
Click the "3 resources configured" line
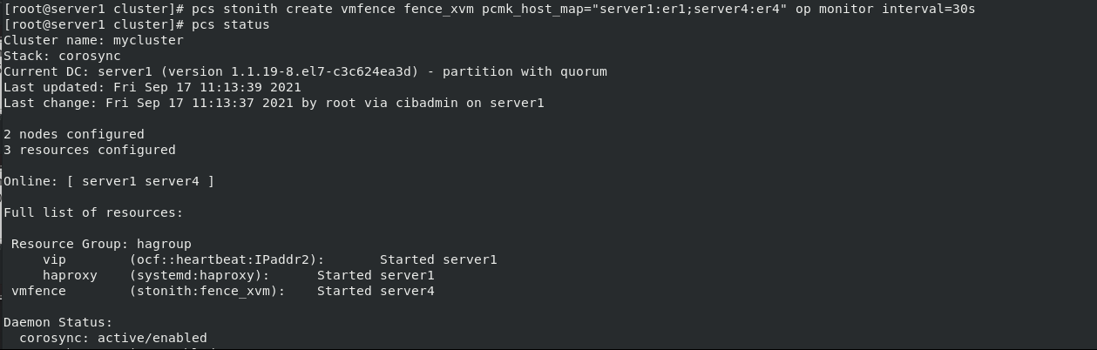click(90, 150)
